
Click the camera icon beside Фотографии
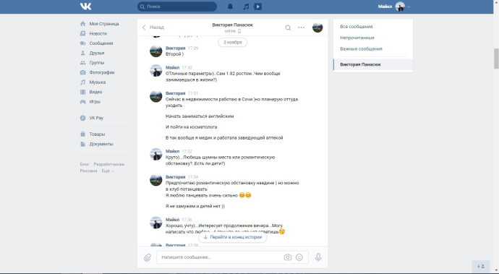(82, 72)
